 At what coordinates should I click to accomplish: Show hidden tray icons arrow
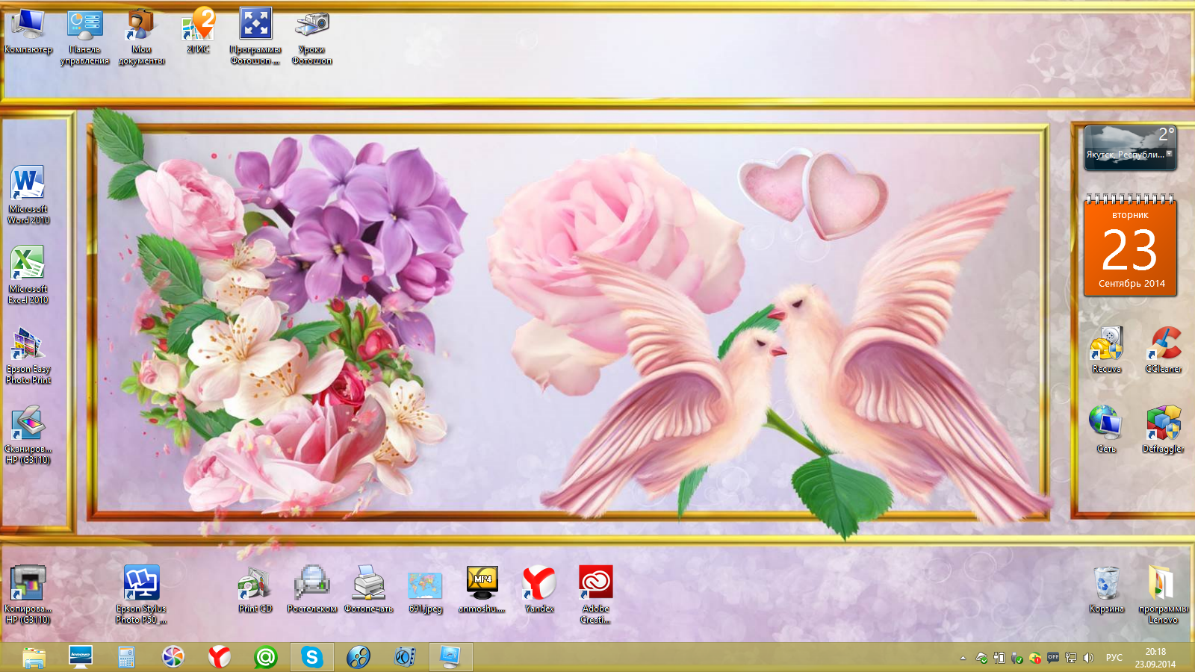pos(963,658)
